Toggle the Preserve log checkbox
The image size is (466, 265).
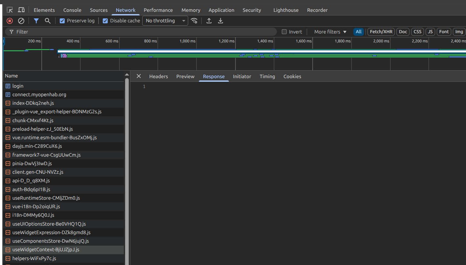pyautogui.click(x=62, y=21)
